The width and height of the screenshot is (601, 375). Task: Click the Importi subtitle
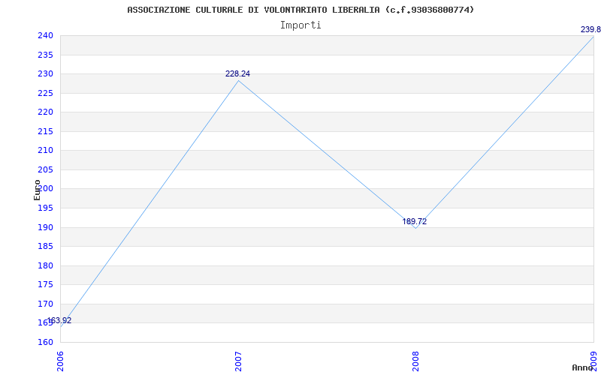(x=300, y=25)
